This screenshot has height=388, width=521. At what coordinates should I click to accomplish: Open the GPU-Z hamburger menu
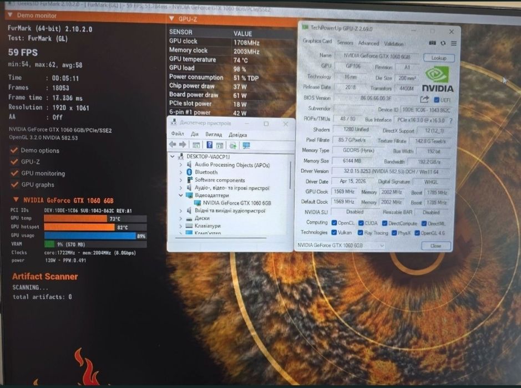tap(453, 43)
